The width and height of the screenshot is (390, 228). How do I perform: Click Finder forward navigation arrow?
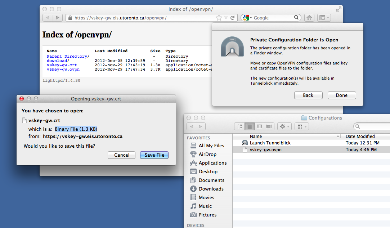click(x=201, y=126)
